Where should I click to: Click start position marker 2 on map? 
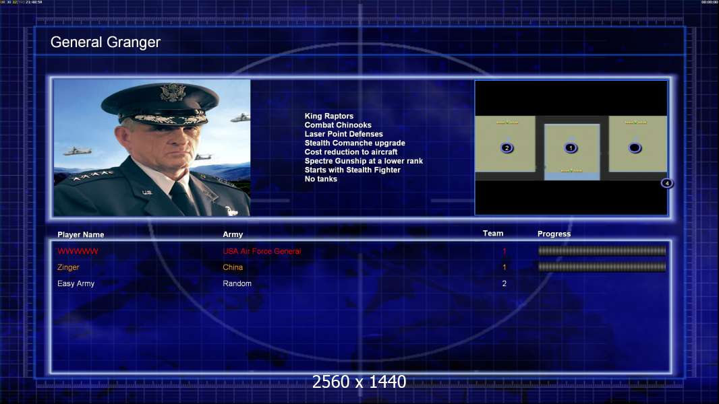click(507, 147)
